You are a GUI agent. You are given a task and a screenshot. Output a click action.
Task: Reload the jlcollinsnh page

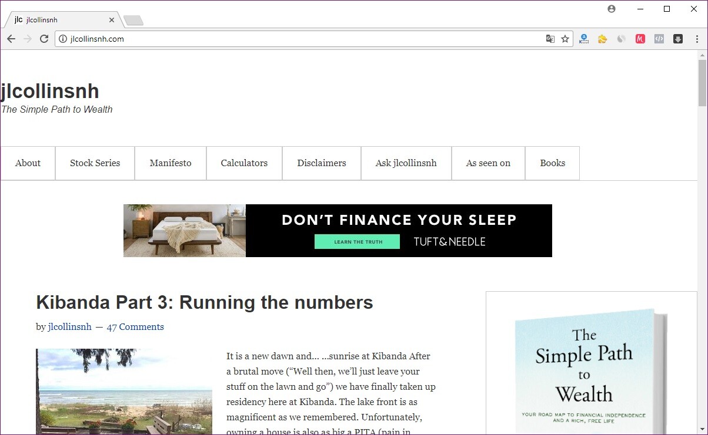coord(44,39)
